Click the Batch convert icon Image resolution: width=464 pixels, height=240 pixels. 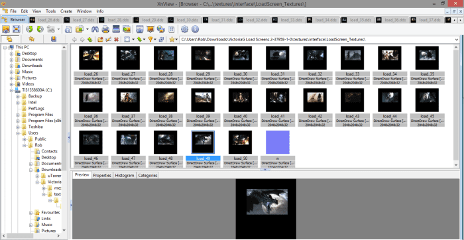coord(127,29)
